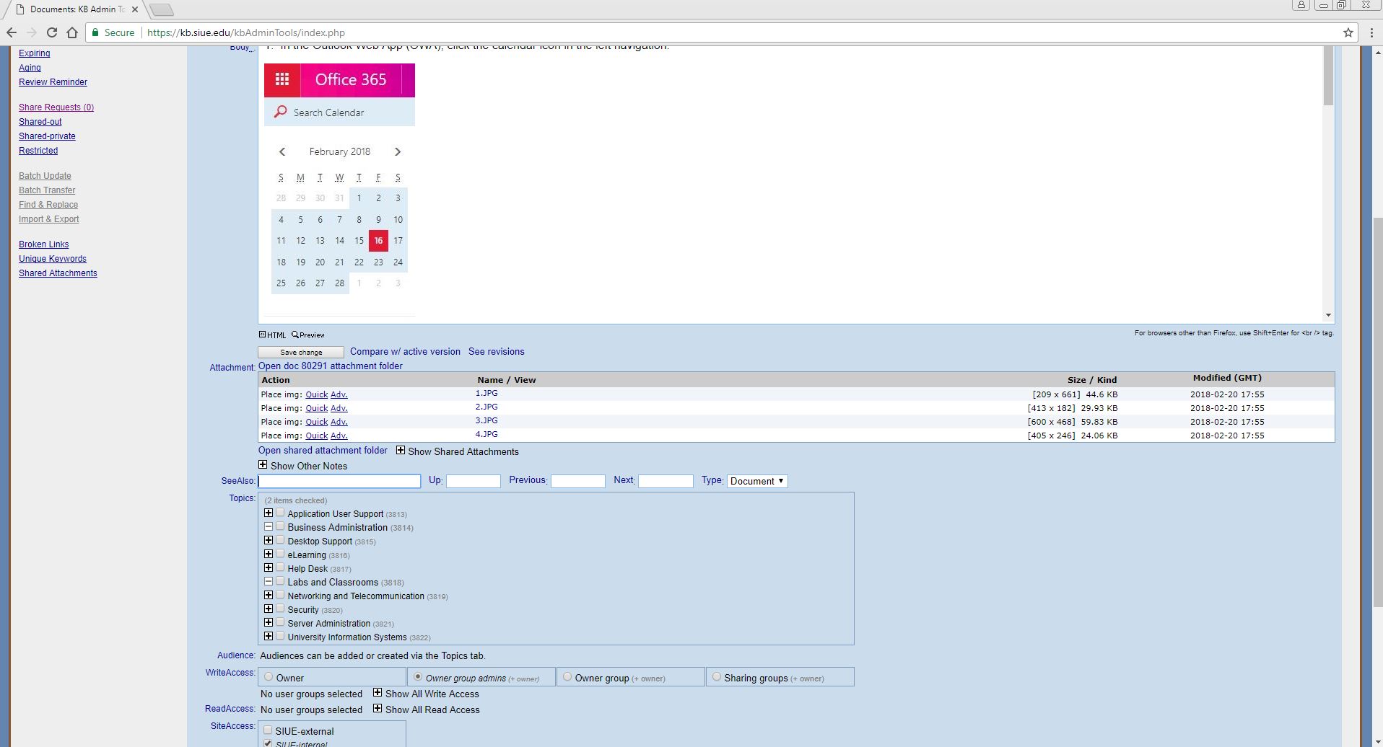Viewport: 1383px width, 747px height.
Task: Switch editor to HTML view
Action: [x=273, y=335]
